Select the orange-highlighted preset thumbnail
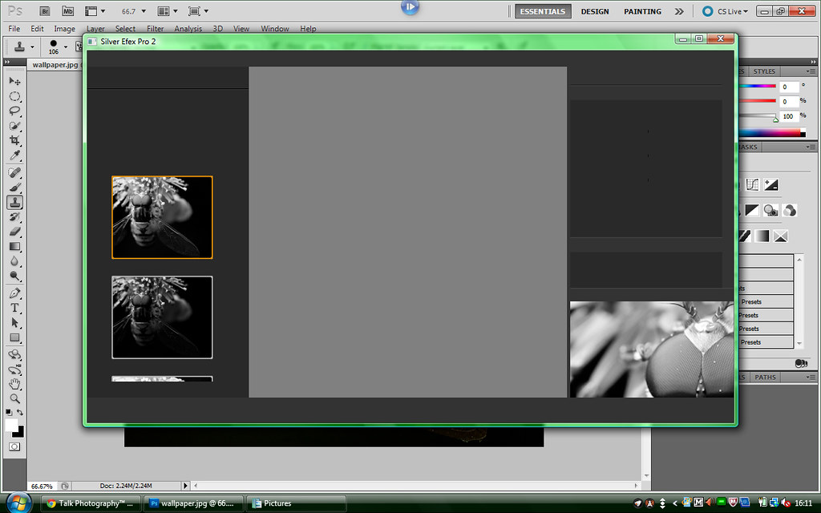Image resolution: width=821 pixels, height=513 pixels. coord(162,217)
